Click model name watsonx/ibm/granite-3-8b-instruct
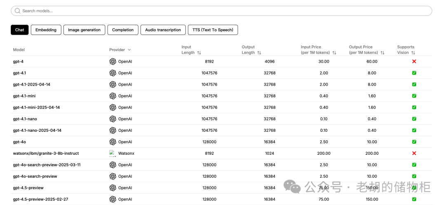 click(x=46, y=153)
